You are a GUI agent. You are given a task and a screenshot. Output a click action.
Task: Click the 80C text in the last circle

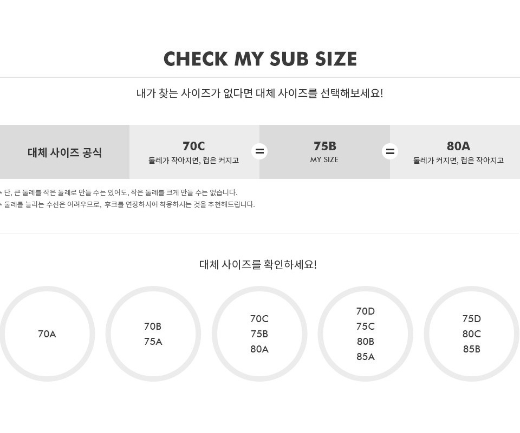(472, 334)
